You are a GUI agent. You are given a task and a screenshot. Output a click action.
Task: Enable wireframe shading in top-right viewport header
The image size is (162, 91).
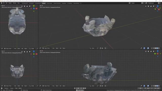click(154, 48)
